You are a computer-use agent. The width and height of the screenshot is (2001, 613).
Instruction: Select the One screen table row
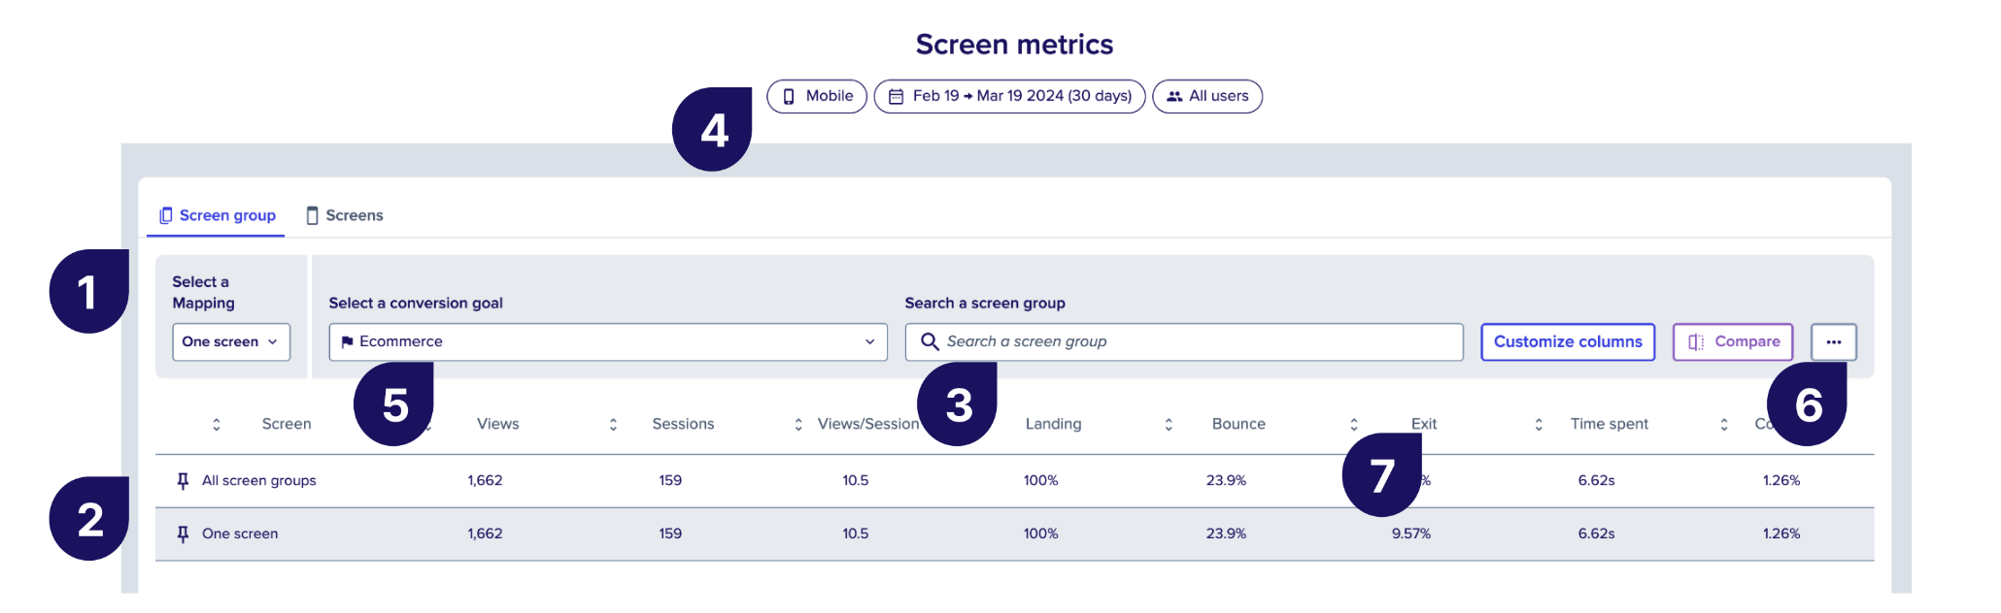[1014, 534]
